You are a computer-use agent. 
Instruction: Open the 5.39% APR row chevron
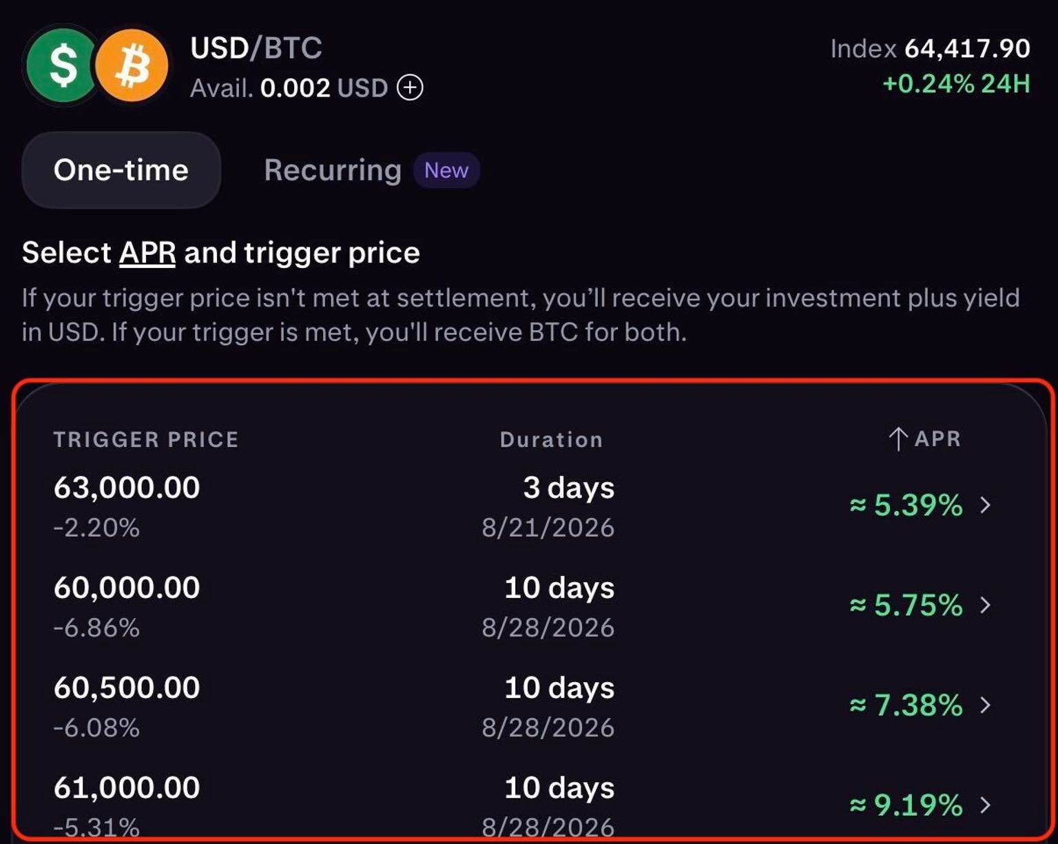(986, 505)
